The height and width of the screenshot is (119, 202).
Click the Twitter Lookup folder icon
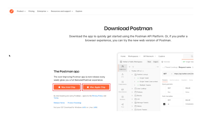tap(136, 75)
